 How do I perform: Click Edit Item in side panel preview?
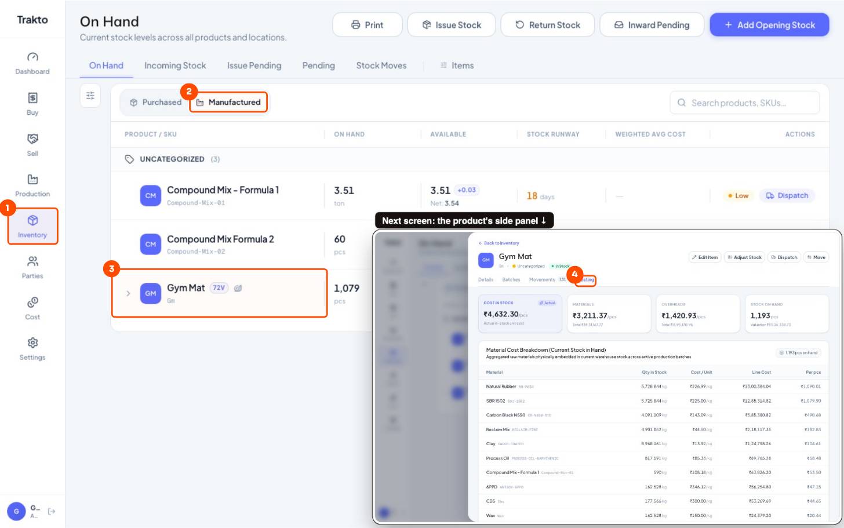(x=704, y=257)
